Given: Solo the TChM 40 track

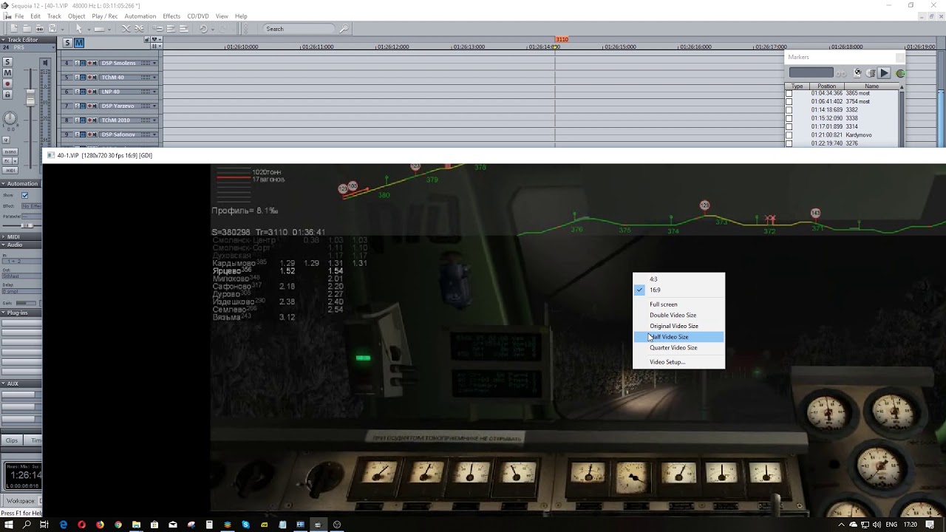Looking at the screenshot, I should 77,78.
